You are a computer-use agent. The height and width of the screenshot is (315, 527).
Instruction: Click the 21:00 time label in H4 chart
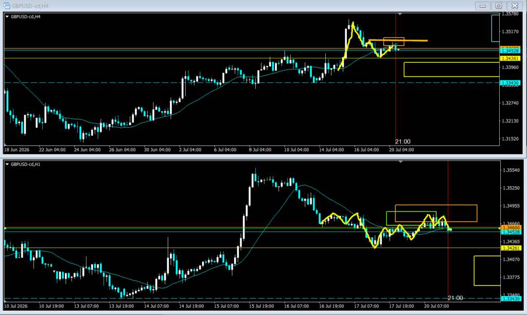click(402, 142)
